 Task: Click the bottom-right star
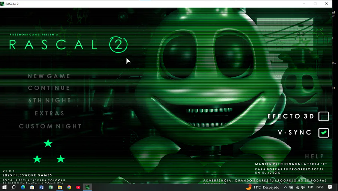click(x=60, y=159)
